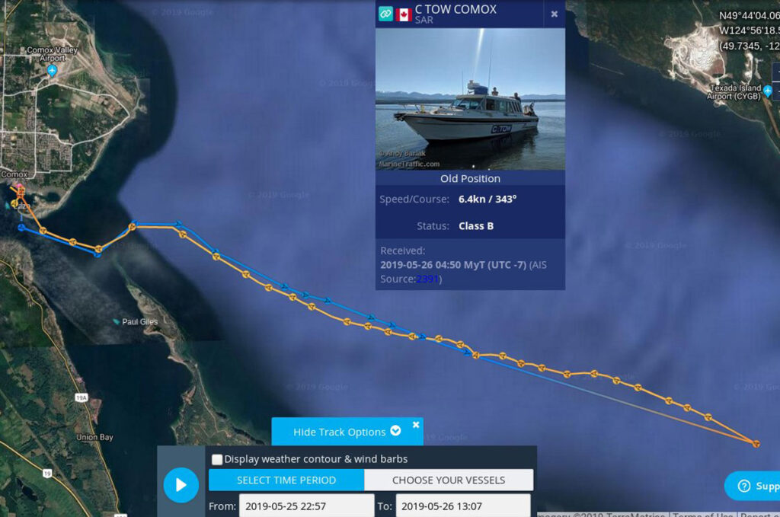Click the Support help button
This screenshot has width=780, height=517.
[x=753, y=486]
